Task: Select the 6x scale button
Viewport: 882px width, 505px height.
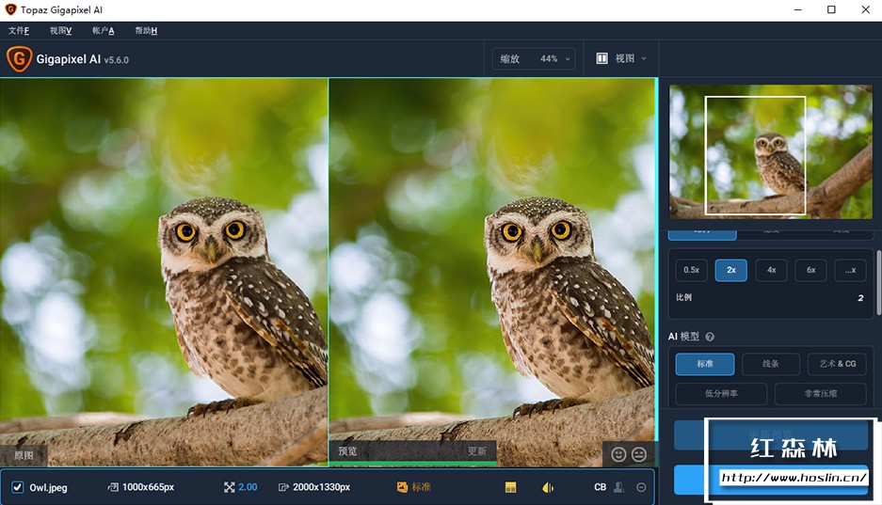Action: click(810, 270)
